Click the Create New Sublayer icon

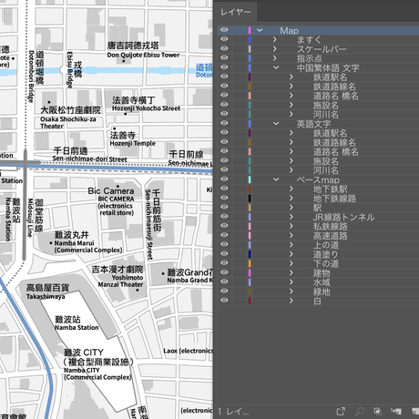point(396,411)
